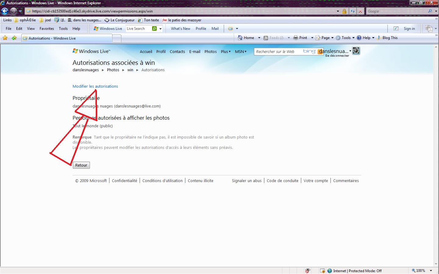Expand the Home button dropdown arrow

(x=259, y=38)
